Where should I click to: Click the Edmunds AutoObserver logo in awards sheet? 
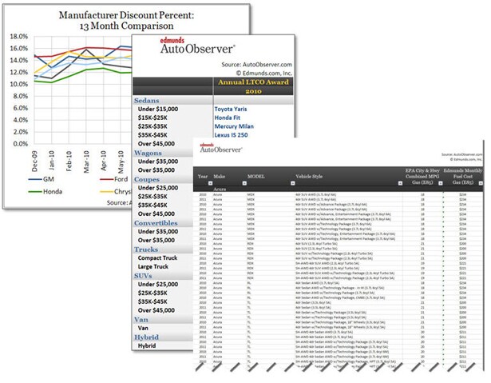(x=197, y=46)
